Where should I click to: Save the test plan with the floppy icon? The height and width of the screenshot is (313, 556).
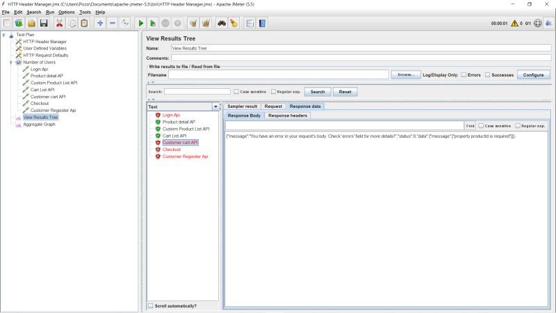pyautogui.click(x=44, y=24)
